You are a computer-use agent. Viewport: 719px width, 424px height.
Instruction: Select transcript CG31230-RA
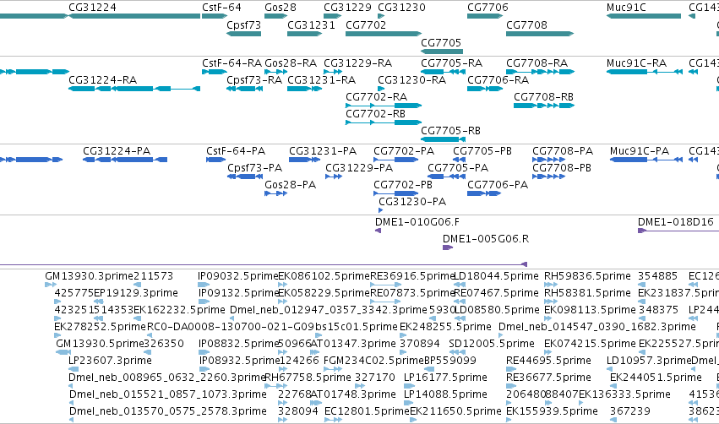pyautogui.click(x=380, y=89)
